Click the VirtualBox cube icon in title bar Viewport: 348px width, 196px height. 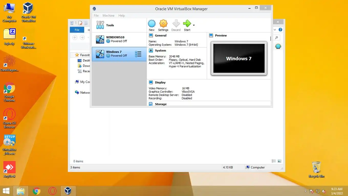tap(94, 9)
